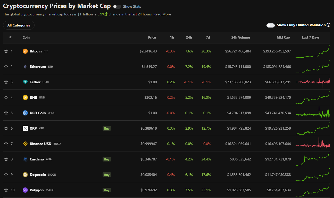Click Bitcoin price $20,416.43
Screen dimensions: 334x198
pyautogui.click(x=148, y=51)
